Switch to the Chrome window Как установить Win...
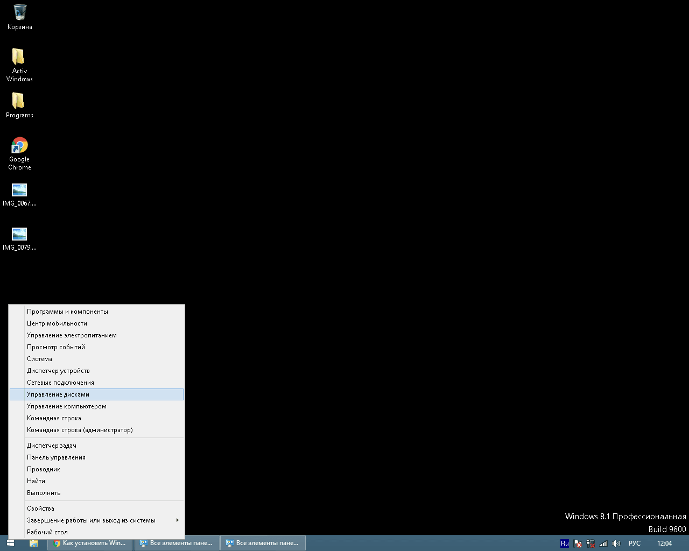Viewport: 689px width, 551px height. (x=90, y=543)
